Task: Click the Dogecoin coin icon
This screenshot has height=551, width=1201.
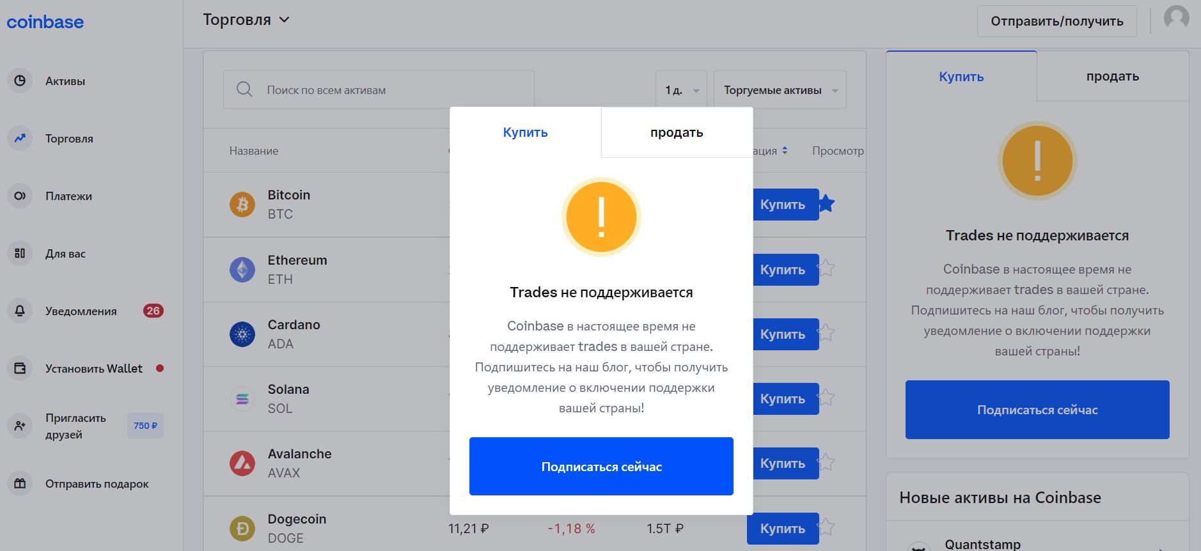Action: point(242,529)
